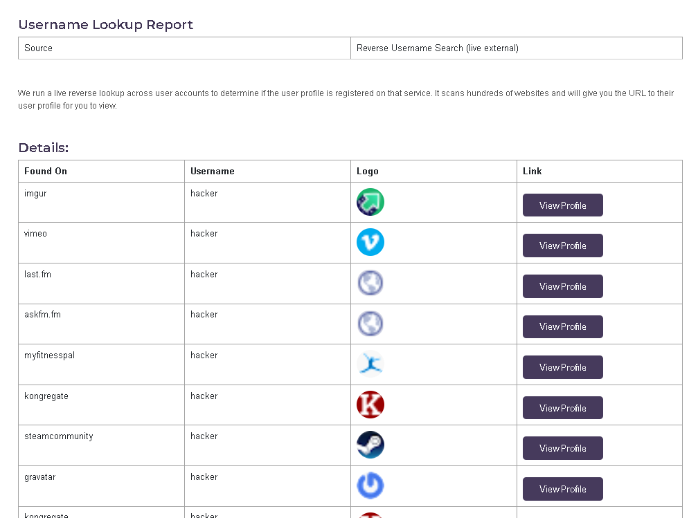Screen dimensions: 689x518
Task: Click the Vimeo logo icon
Action: [x=370, y=242]
